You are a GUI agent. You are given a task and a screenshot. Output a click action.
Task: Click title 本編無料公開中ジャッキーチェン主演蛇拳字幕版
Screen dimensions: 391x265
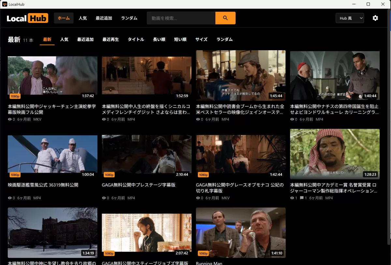[x=52, y=109]
